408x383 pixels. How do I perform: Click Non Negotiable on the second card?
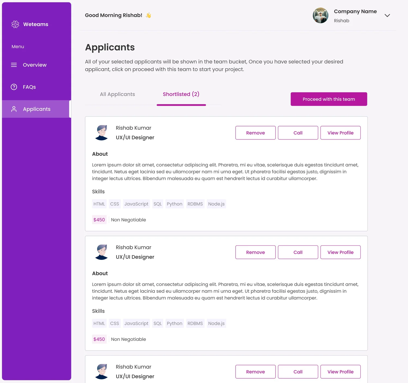click(128, 339)
